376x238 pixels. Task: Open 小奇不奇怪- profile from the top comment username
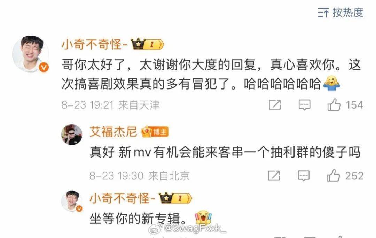94,44
